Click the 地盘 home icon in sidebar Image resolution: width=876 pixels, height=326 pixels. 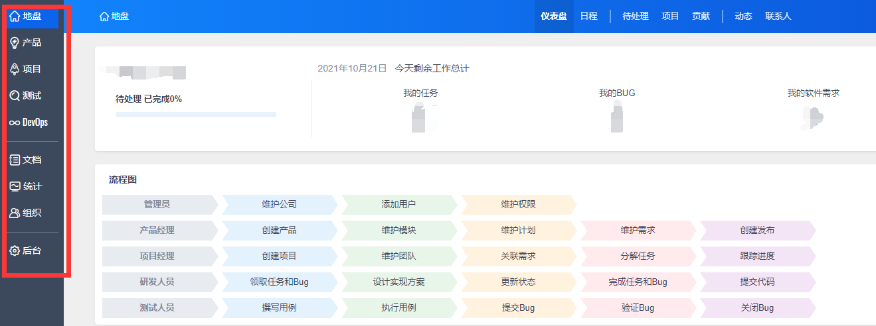pyautogui.click(x=15, y=17)
